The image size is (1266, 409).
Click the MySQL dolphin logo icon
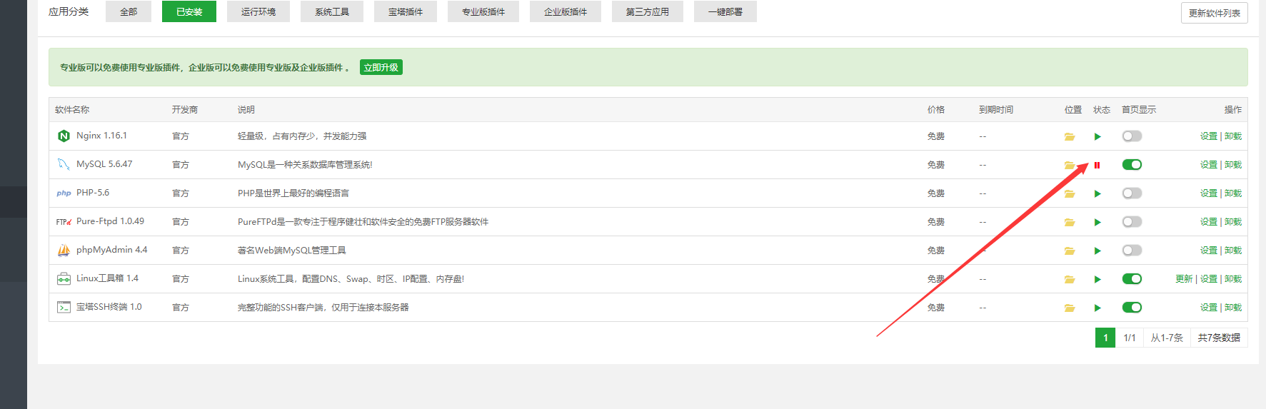point(64,164)
